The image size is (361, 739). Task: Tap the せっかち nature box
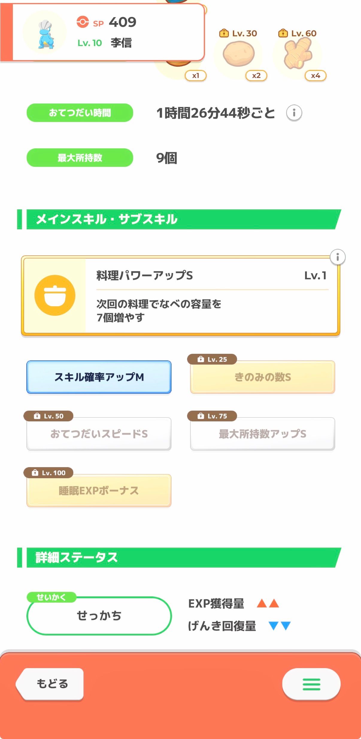[x=99, y=616]
